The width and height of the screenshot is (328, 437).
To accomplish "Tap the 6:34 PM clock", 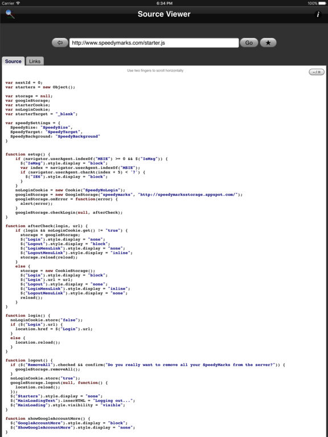I will tap(164, 3).
